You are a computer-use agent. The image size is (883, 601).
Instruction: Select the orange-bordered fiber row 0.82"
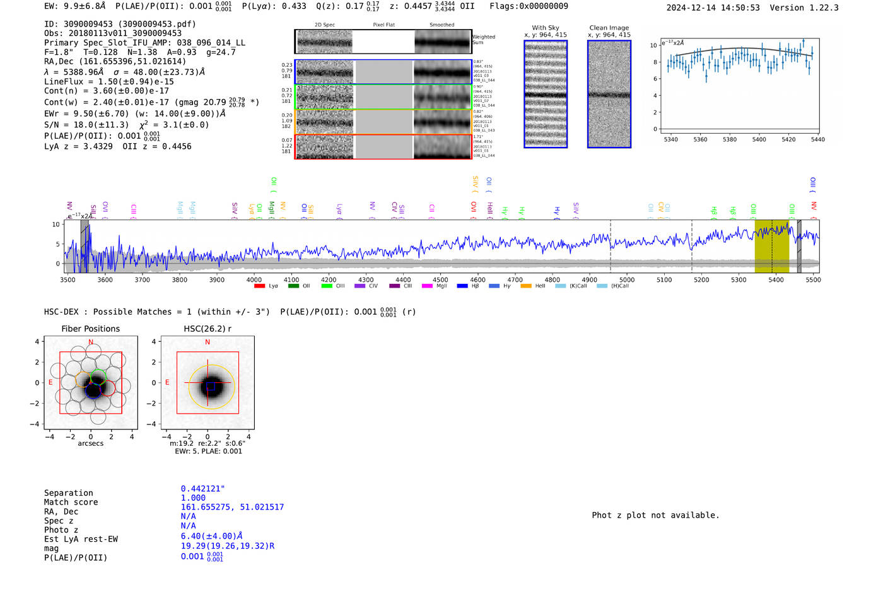(383, 122)
